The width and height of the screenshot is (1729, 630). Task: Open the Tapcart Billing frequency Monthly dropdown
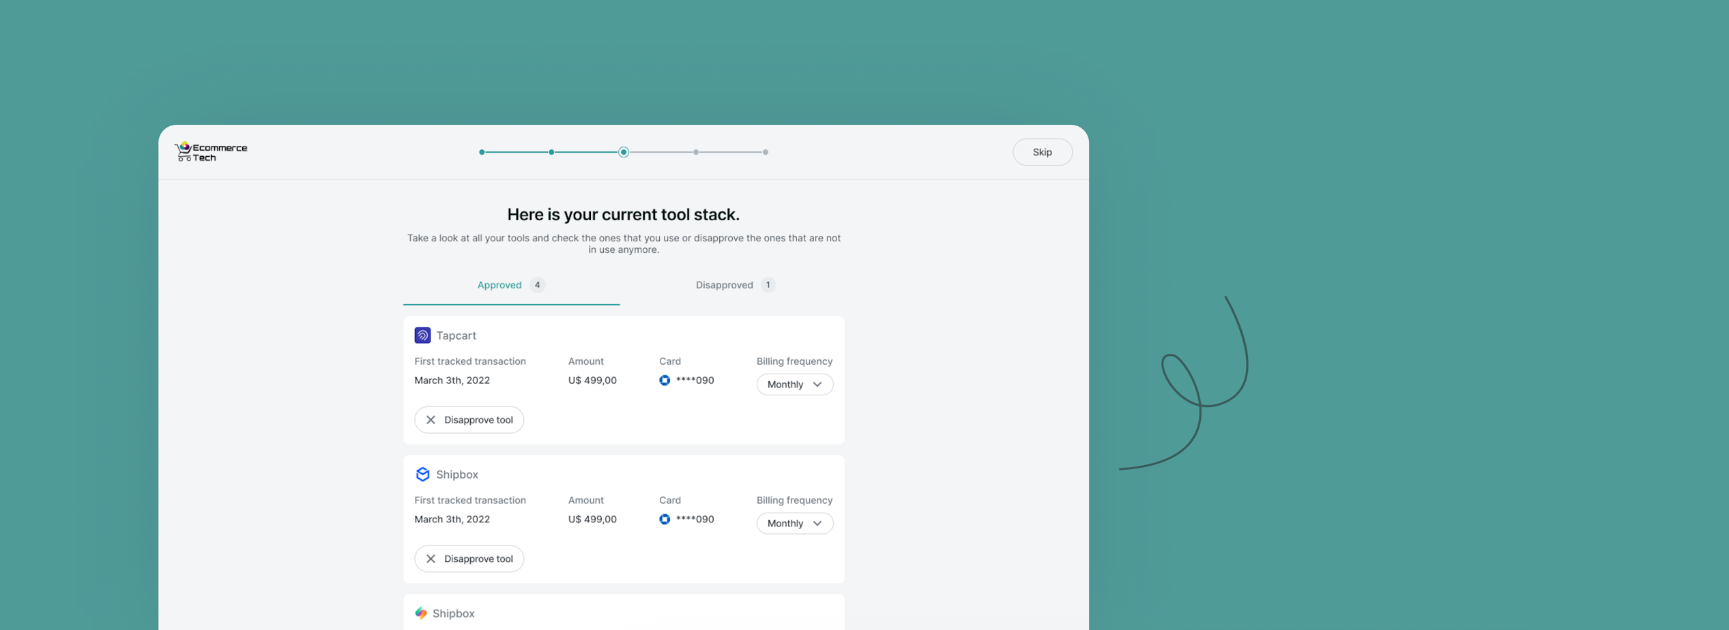coord(795,385)
